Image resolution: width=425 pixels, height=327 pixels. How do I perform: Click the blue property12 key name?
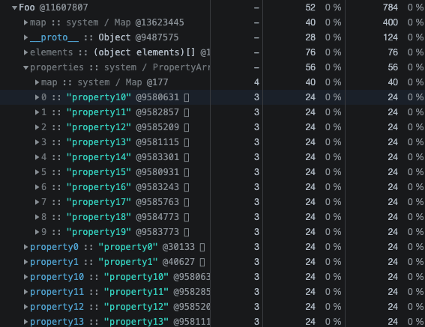(57, 307)
